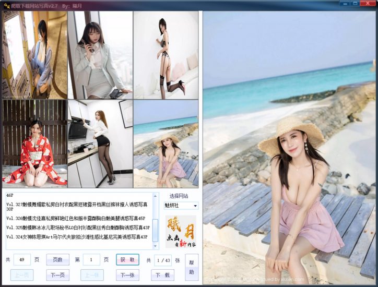
Task: Click the 上一张 previous image button
Action: pyautogui.click(x=92, y=275)
